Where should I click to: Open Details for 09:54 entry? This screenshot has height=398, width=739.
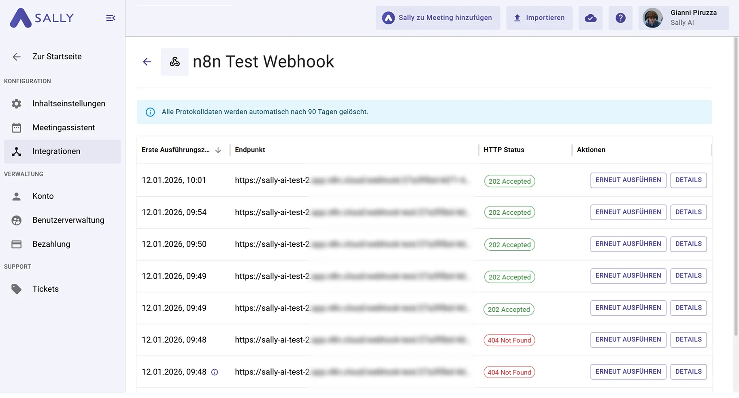pyautogui.click(x=688, y=212)
